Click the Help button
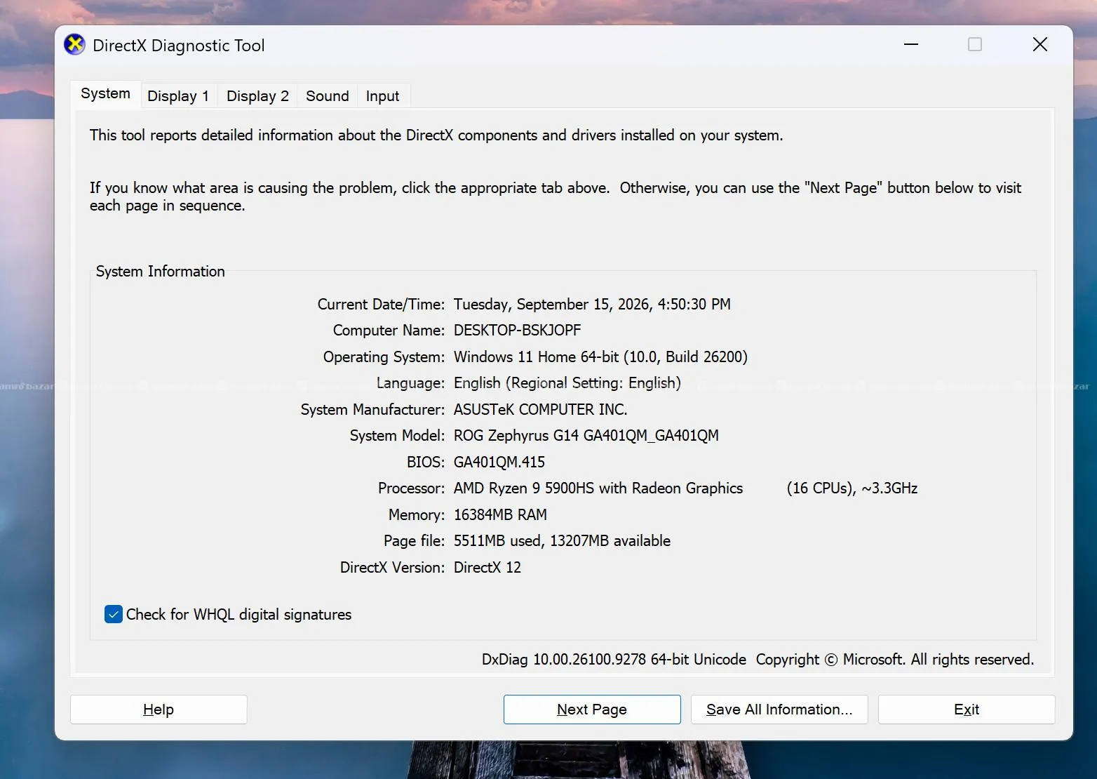 (x=159, y=710)
